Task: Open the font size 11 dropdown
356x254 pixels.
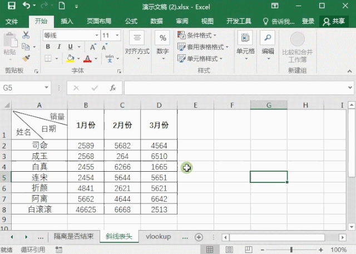Action: tap(117, 36)
